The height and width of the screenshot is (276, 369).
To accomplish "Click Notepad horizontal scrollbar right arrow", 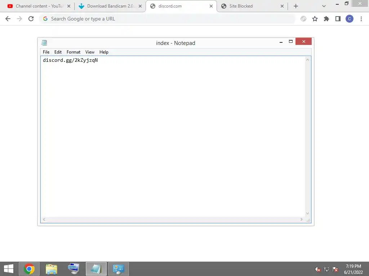I will point(302,220).
